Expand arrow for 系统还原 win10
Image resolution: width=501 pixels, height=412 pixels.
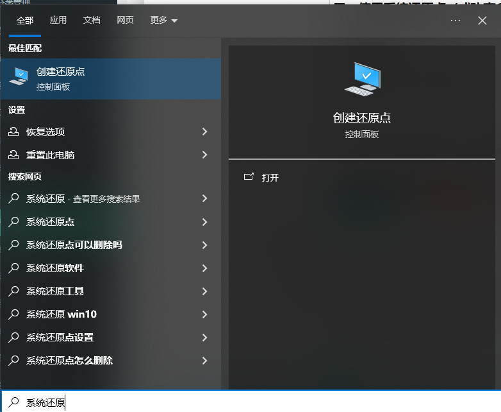coord(205,314)
